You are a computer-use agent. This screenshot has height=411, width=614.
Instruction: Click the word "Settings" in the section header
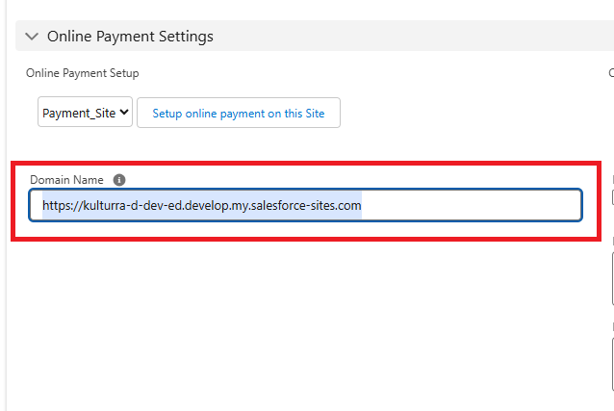183,37
